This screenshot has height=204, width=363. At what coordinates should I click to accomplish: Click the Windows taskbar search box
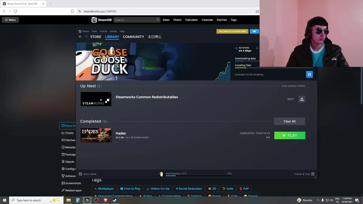pos(36,200)
